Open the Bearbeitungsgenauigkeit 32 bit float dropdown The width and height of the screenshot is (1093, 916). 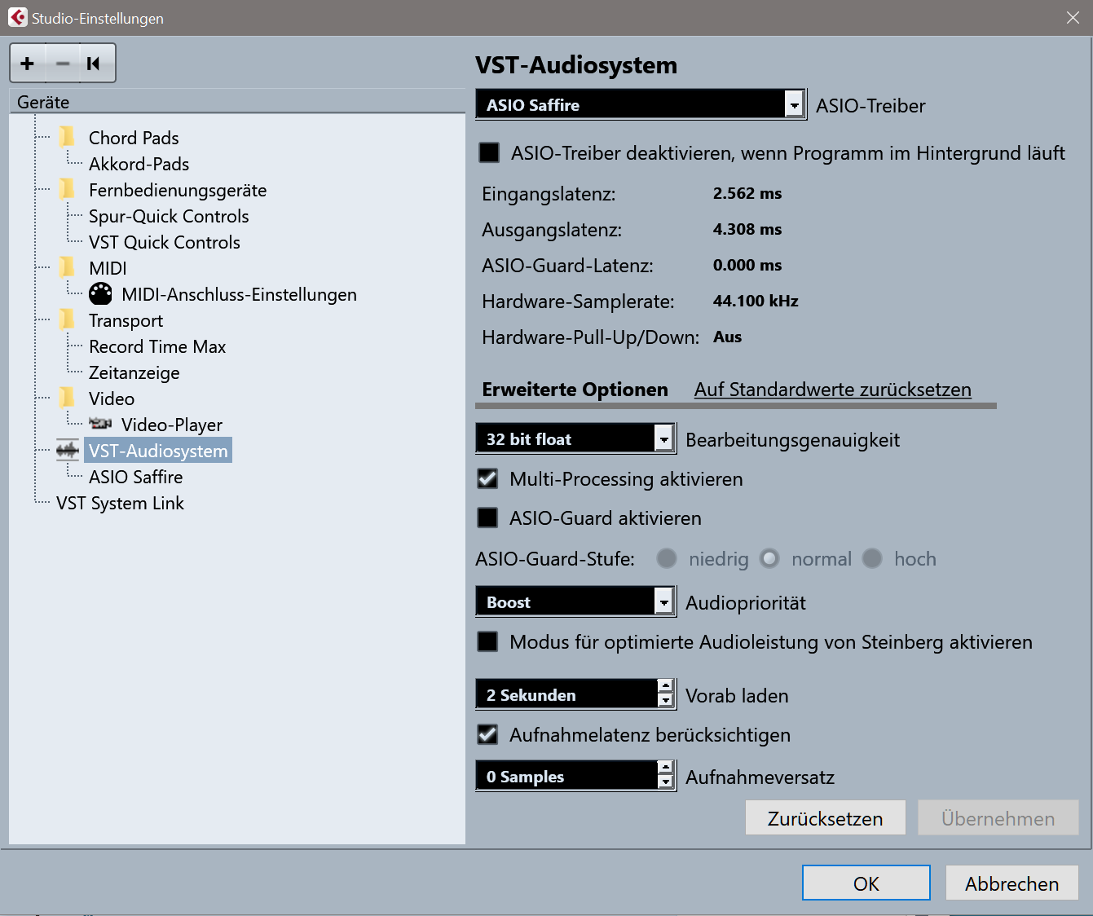point(664,439)
